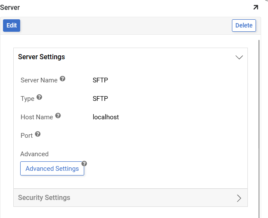
Task: Click the Port field label
Action: tap(27, 136)
